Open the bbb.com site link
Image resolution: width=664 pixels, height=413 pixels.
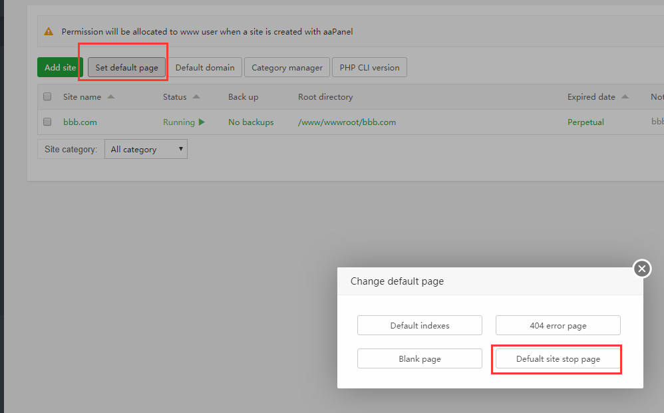point(80,122)
